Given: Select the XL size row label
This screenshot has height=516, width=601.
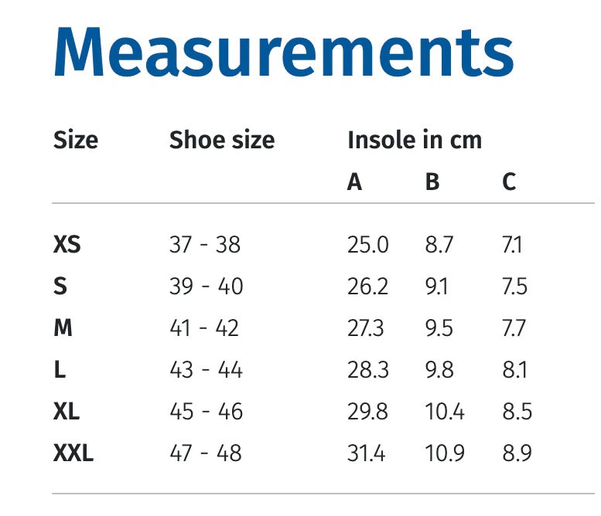Looking at the screenshot, I should tap(67, 412).
